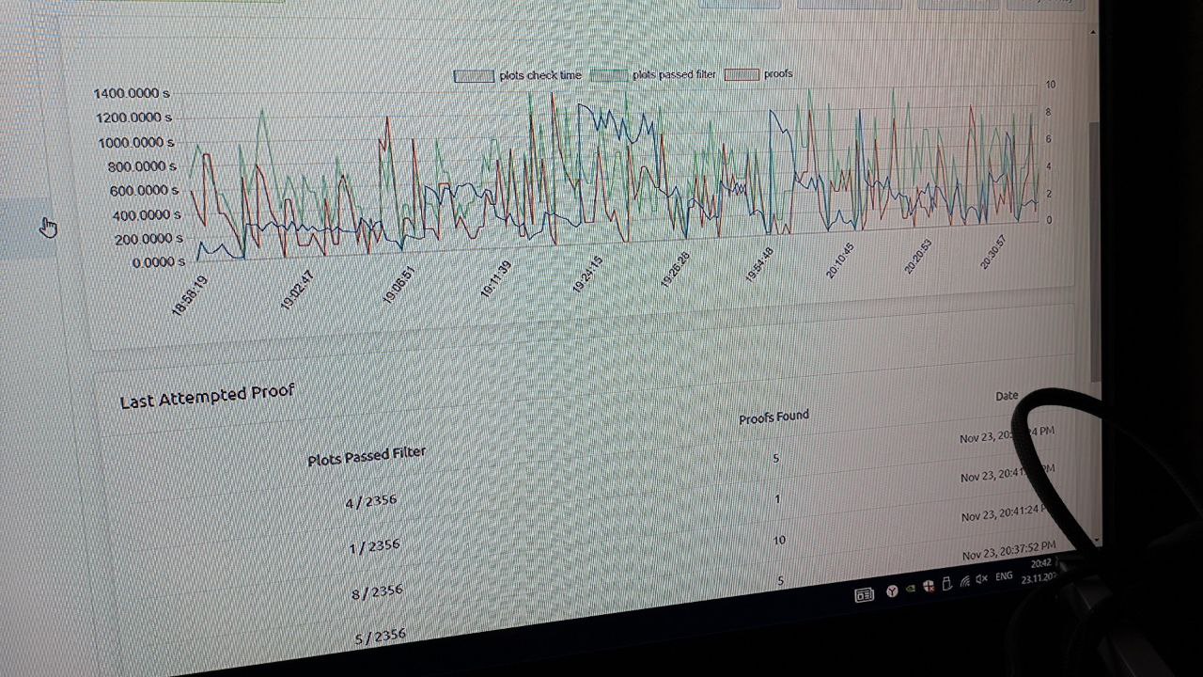
Task: Click the 20:10:45 x-axis time label
Action: pyautogui.click(x=839, y=260)
